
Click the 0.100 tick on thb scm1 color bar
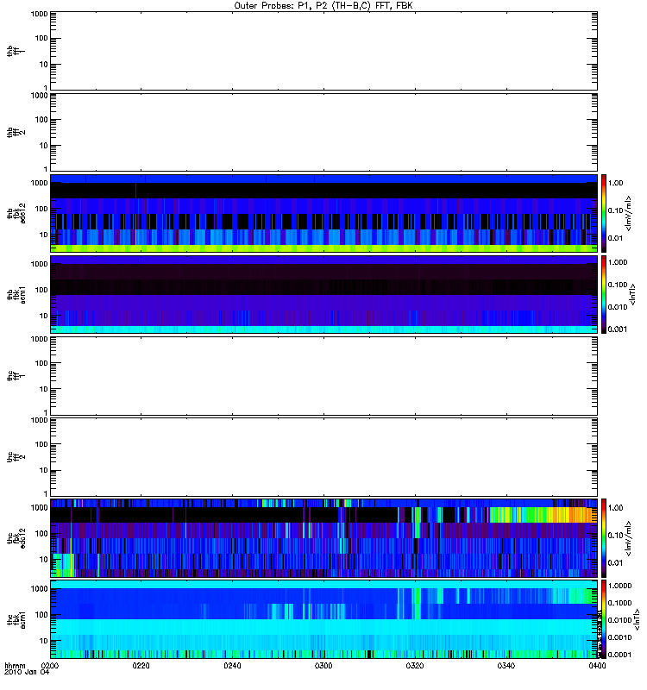click(x=618, y=285)
